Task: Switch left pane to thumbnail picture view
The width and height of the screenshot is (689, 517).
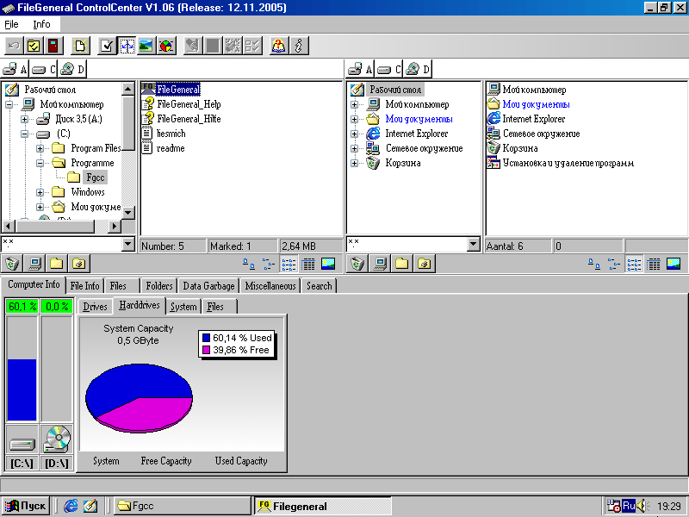Action: (x=328, y=264)
